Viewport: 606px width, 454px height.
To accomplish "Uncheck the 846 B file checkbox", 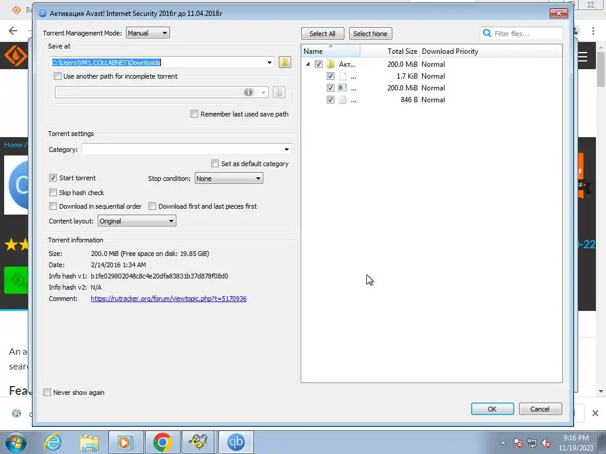I will [330, 99].
